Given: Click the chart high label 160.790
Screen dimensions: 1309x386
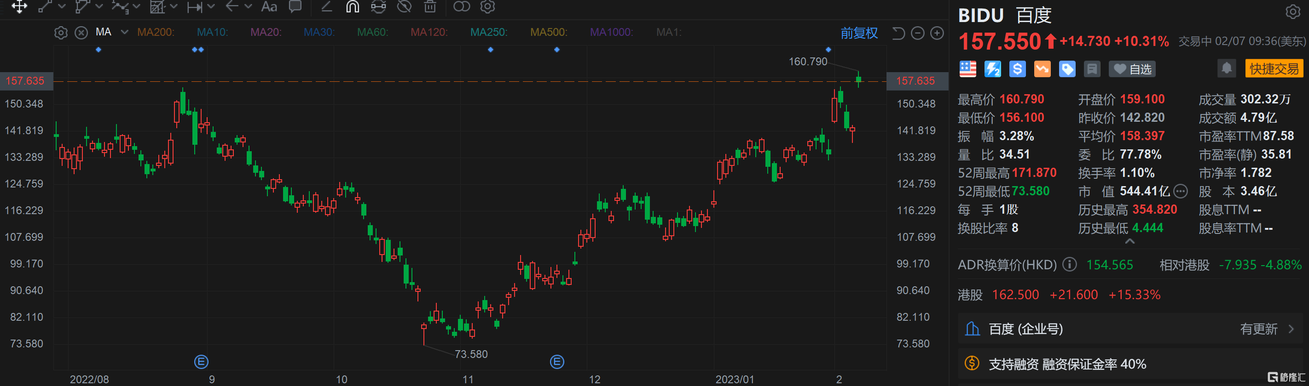Looking at the screenshot, I should [808, 62].
